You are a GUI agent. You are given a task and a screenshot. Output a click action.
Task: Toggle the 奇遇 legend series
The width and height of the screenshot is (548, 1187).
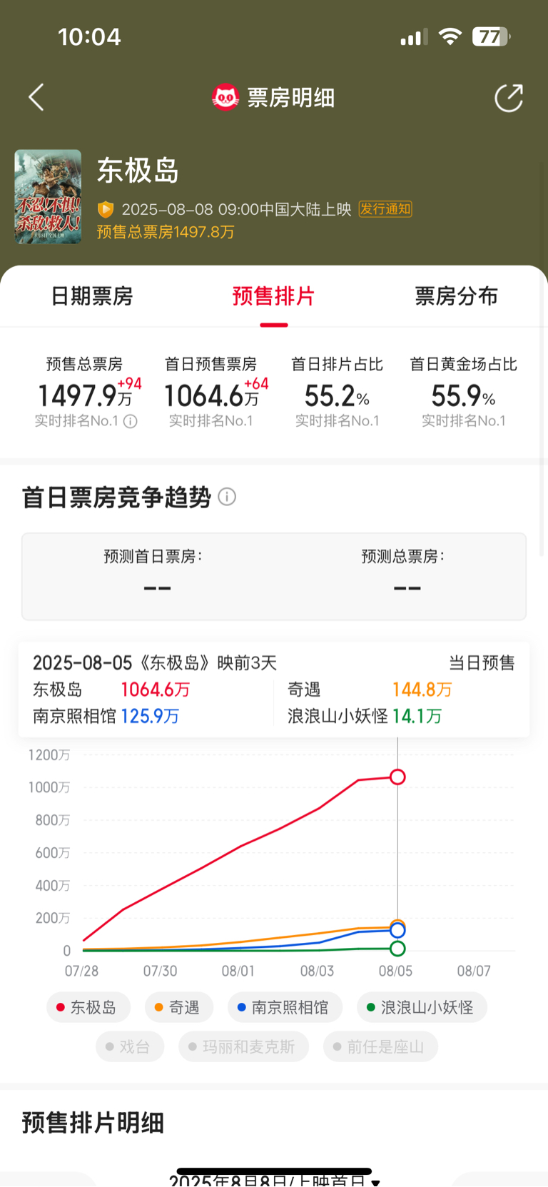(179, 1007)
